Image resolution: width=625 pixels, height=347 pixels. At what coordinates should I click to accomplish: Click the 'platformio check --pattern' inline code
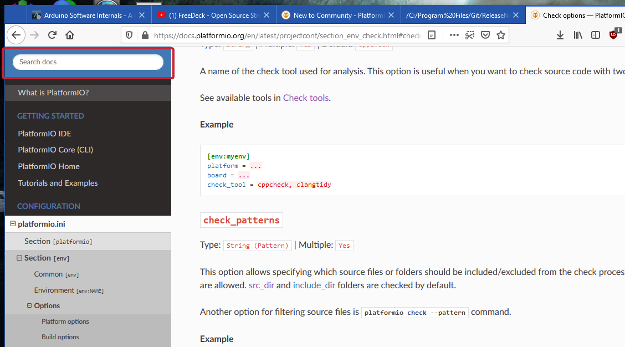(415, 313)
